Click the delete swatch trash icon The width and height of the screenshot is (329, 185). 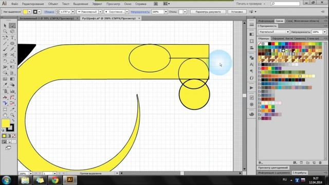(x=320, y=162)
